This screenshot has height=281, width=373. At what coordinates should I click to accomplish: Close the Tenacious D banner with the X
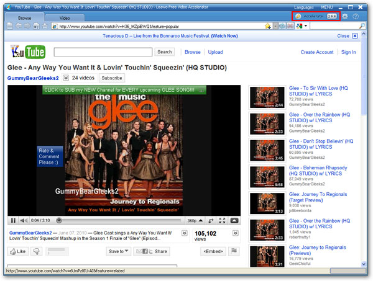point(355,36)
